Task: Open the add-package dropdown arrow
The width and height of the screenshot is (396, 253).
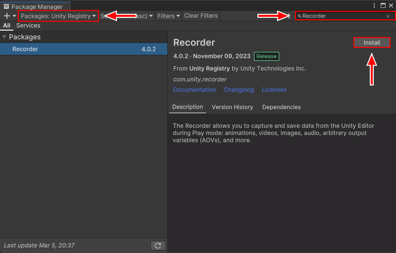Action: point(14,16)
